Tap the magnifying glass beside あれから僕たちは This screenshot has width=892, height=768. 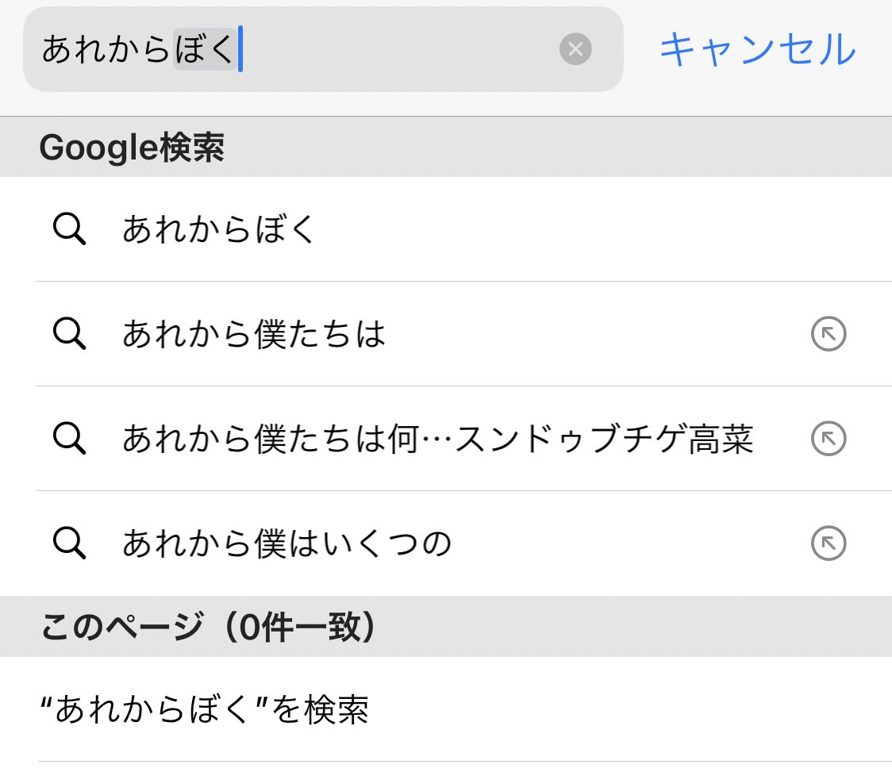click(x=71, y=334)
